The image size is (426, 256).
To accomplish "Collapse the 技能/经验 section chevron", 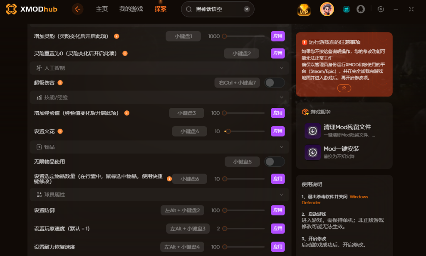I will [x=282, y=97].
